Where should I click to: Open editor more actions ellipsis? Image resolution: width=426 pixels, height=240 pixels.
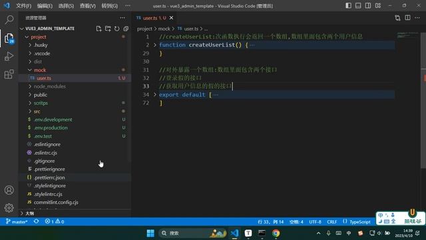tap(417, 18)
